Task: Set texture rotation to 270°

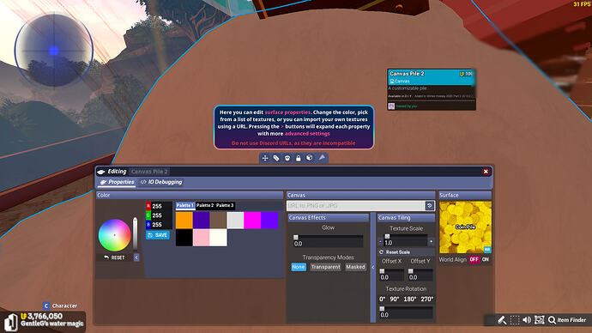Action: click(x=427, y=299)
